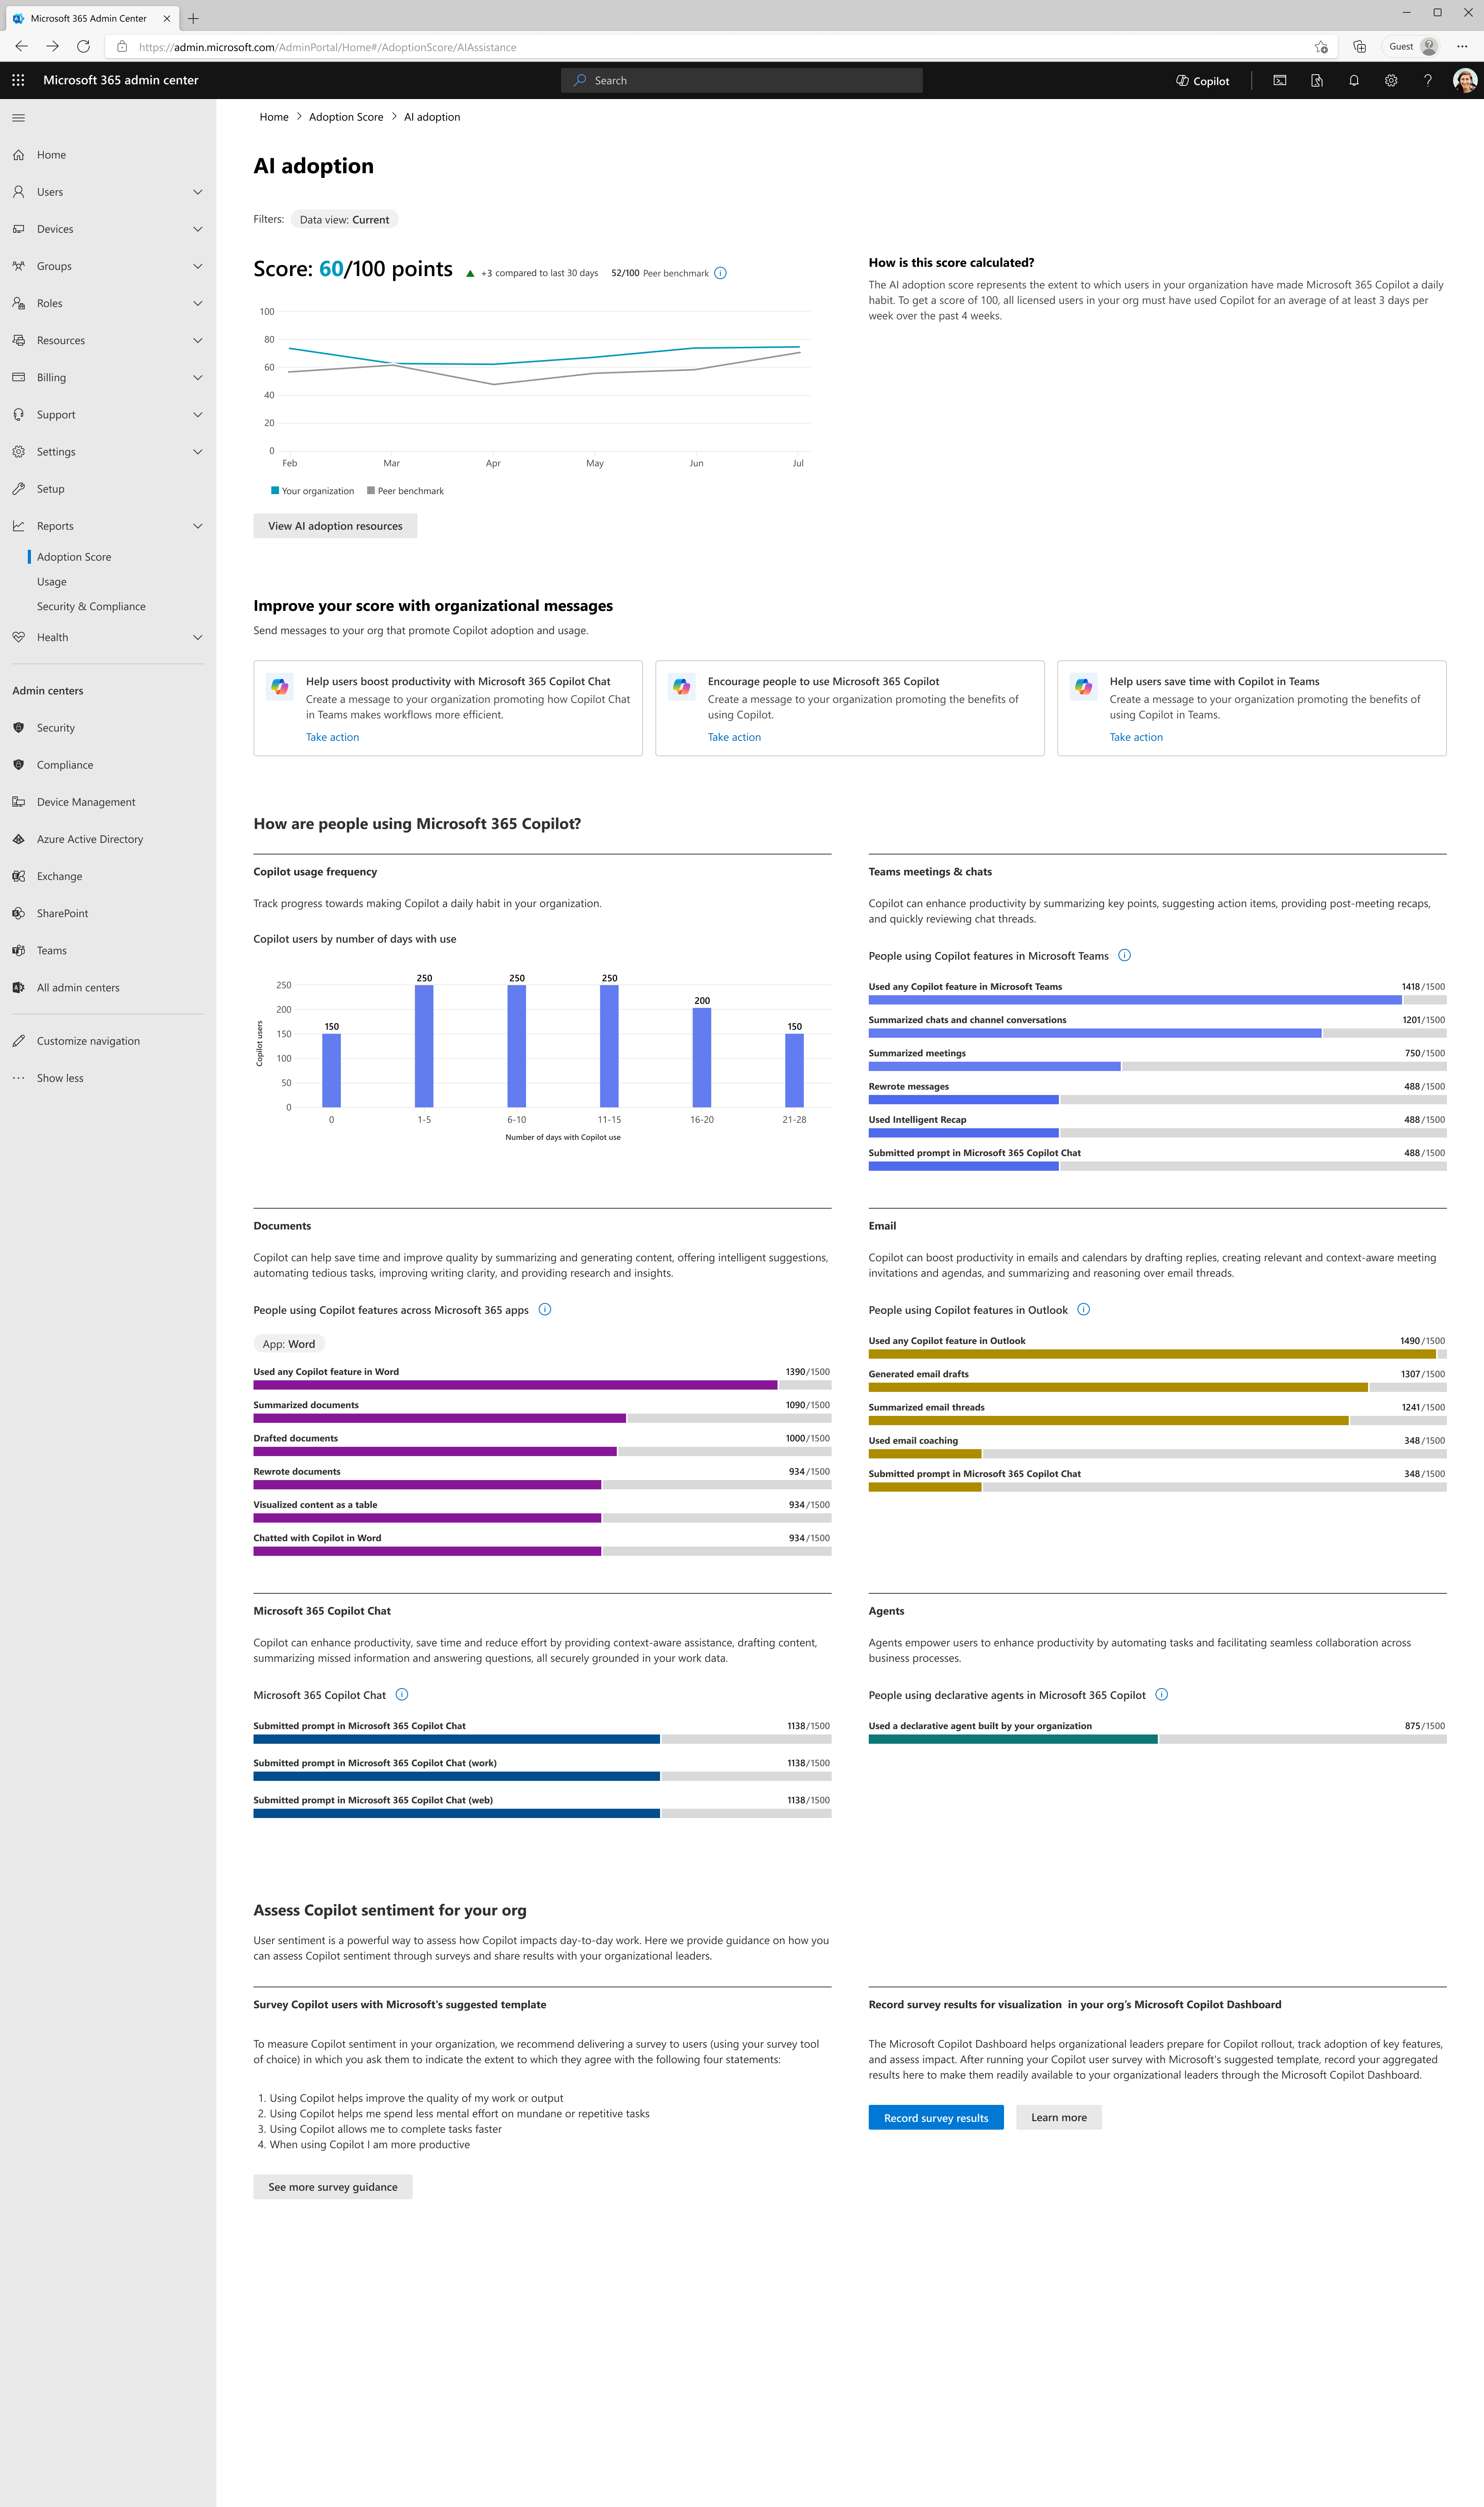Click the Peer benchmark info icon
The image size is (1484, 2507).
click(x=720, y=273)
